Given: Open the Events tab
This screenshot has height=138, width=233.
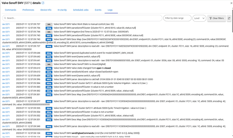Looking at the screenshot, I should [98, 10].
